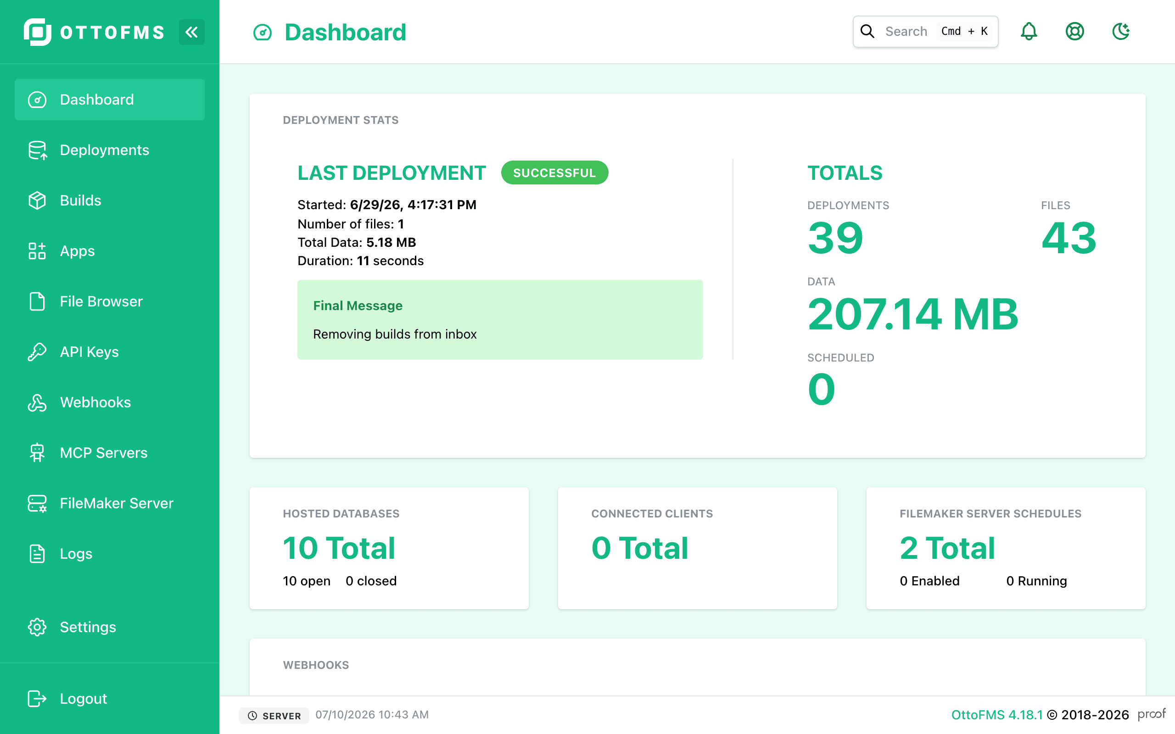This screenshot has height=734, width=1175.
Task: Click 'Total Data: 5.18 MB' text
Action: [357, 242]
